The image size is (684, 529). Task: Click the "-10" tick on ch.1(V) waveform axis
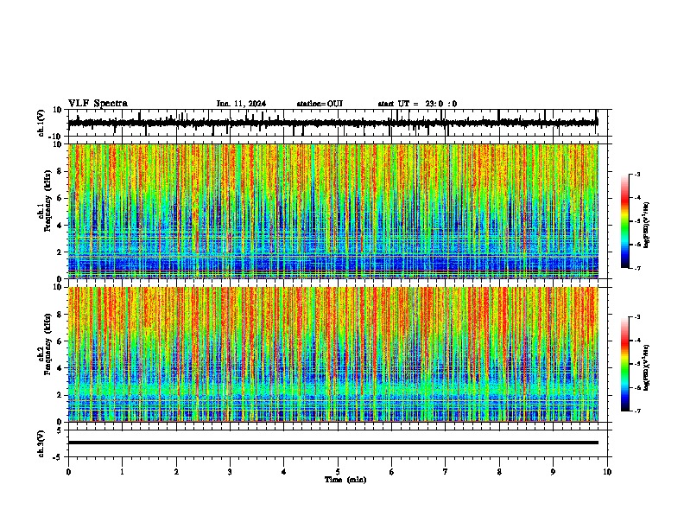tap(56, 137)
